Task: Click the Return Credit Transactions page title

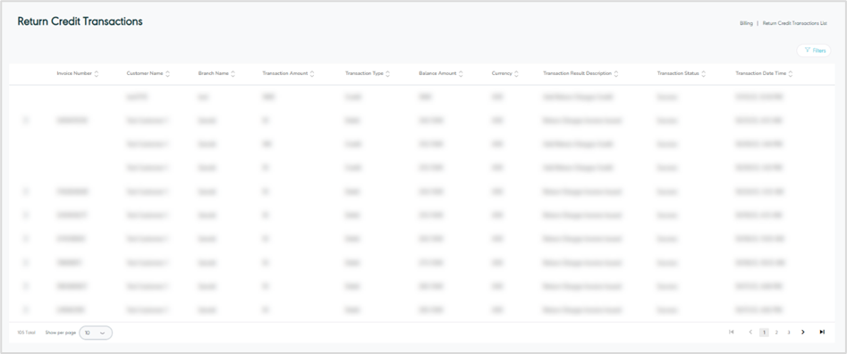Action: coord(80,21)
